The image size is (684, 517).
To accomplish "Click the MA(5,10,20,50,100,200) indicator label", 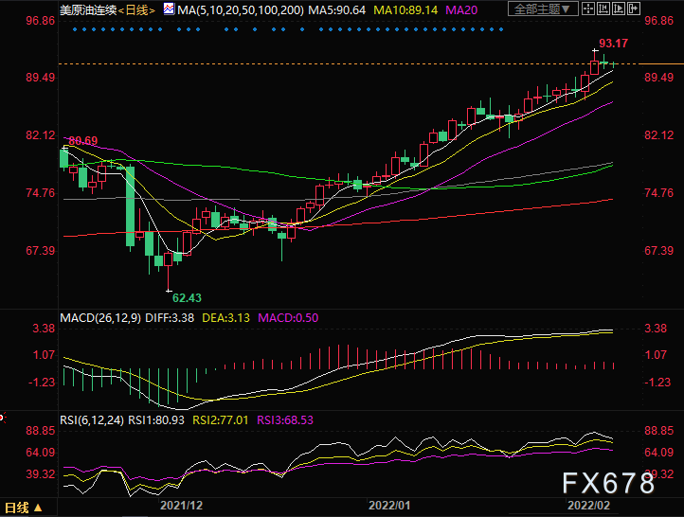I will (241, 9).
